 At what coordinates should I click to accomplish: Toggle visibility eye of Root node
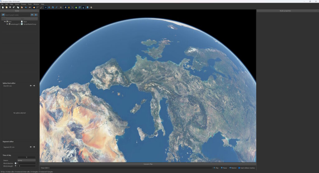click(5, 21)
